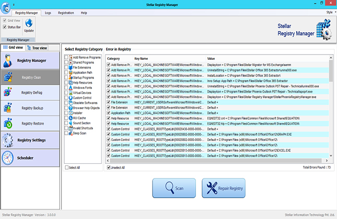337x219 pixels.
Task: Open the Help tab
Action: (x=84, y=13)
